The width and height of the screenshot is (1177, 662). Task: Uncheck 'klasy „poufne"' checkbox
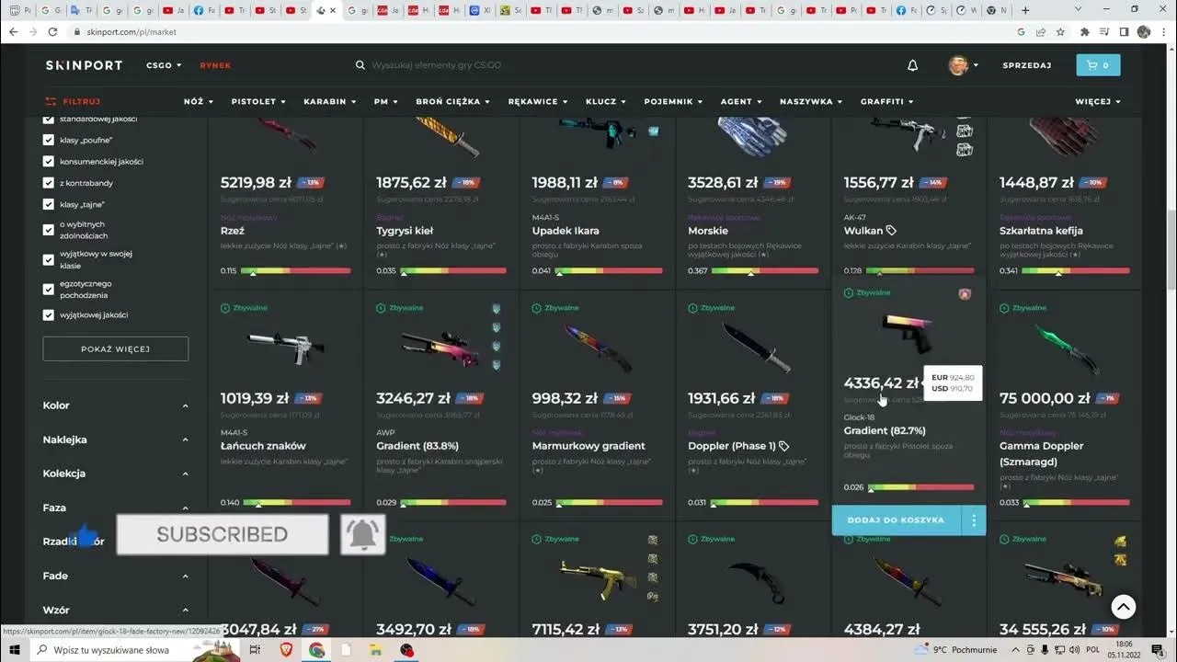[x=49, y=140]
